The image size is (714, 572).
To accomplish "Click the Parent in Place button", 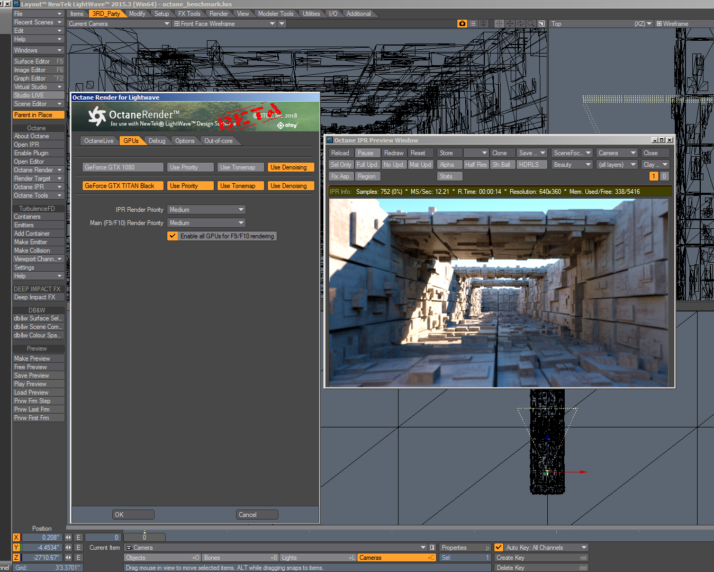I will [x=38, y=115].
